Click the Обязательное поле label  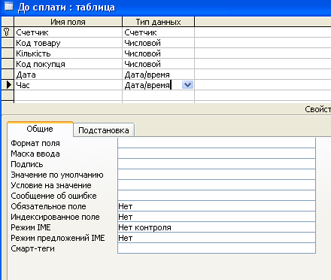[x=48, y=206]
